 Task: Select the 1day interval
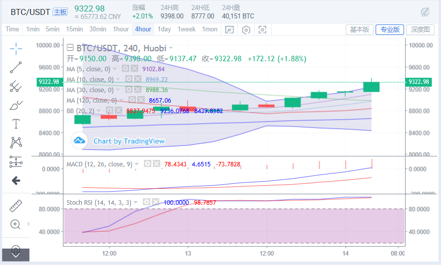pyautogui.click(x=164, y=29)
